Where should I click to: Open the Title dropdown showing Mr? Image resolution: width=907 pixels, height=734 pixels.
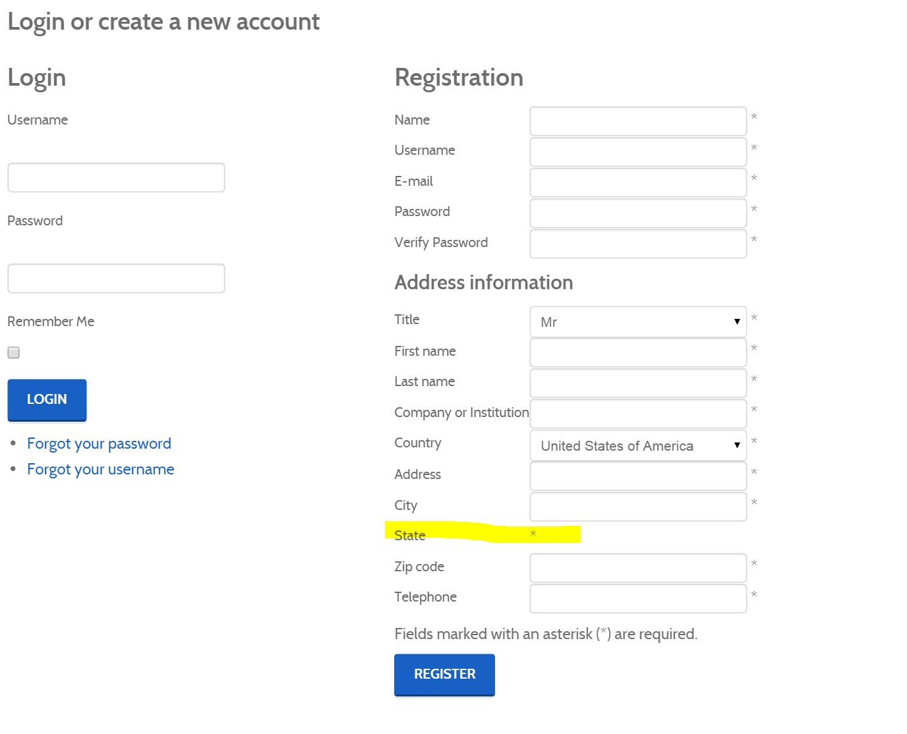(637, 322)
